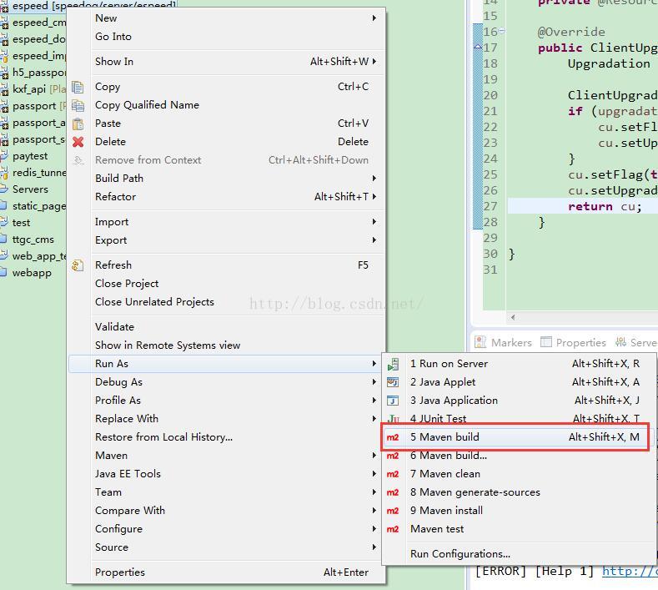Click line number 27 in editor gutter
The width and height of the screenshot is (658, 590).
[490, 206]
